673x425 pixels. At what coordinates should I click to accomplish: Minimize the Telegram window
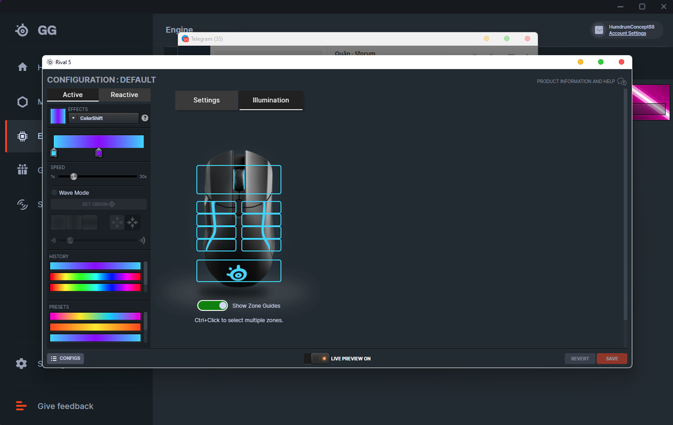(x=486, y=39)
